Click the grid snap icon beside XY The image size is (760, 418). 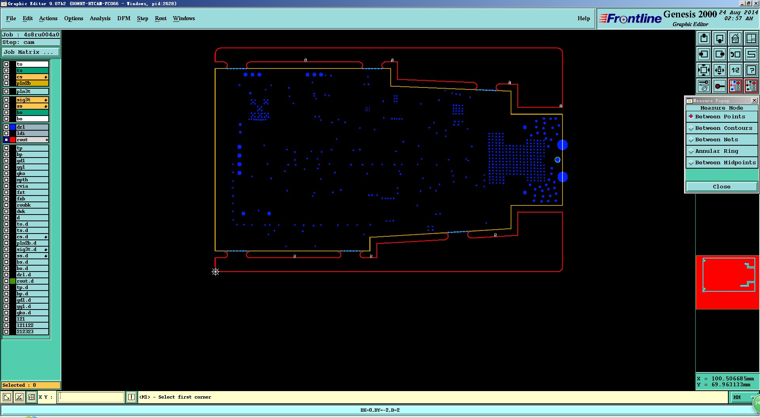[x=32, y=397]
